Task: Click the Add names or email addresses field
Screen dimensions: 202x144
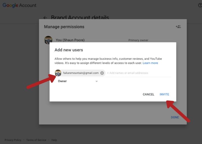Action: pyautogui.click(x=128, y=73)
